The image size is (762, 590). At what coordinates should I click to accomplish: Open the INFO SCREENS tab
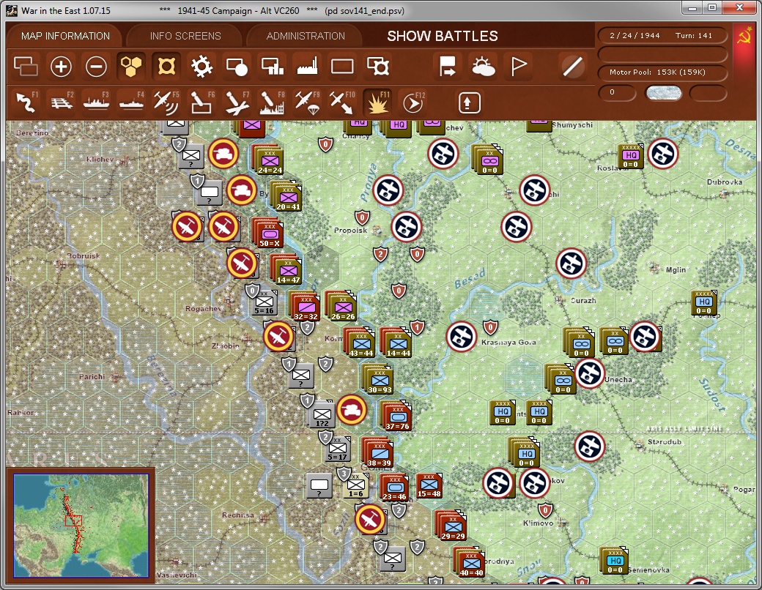click(185, 36)
